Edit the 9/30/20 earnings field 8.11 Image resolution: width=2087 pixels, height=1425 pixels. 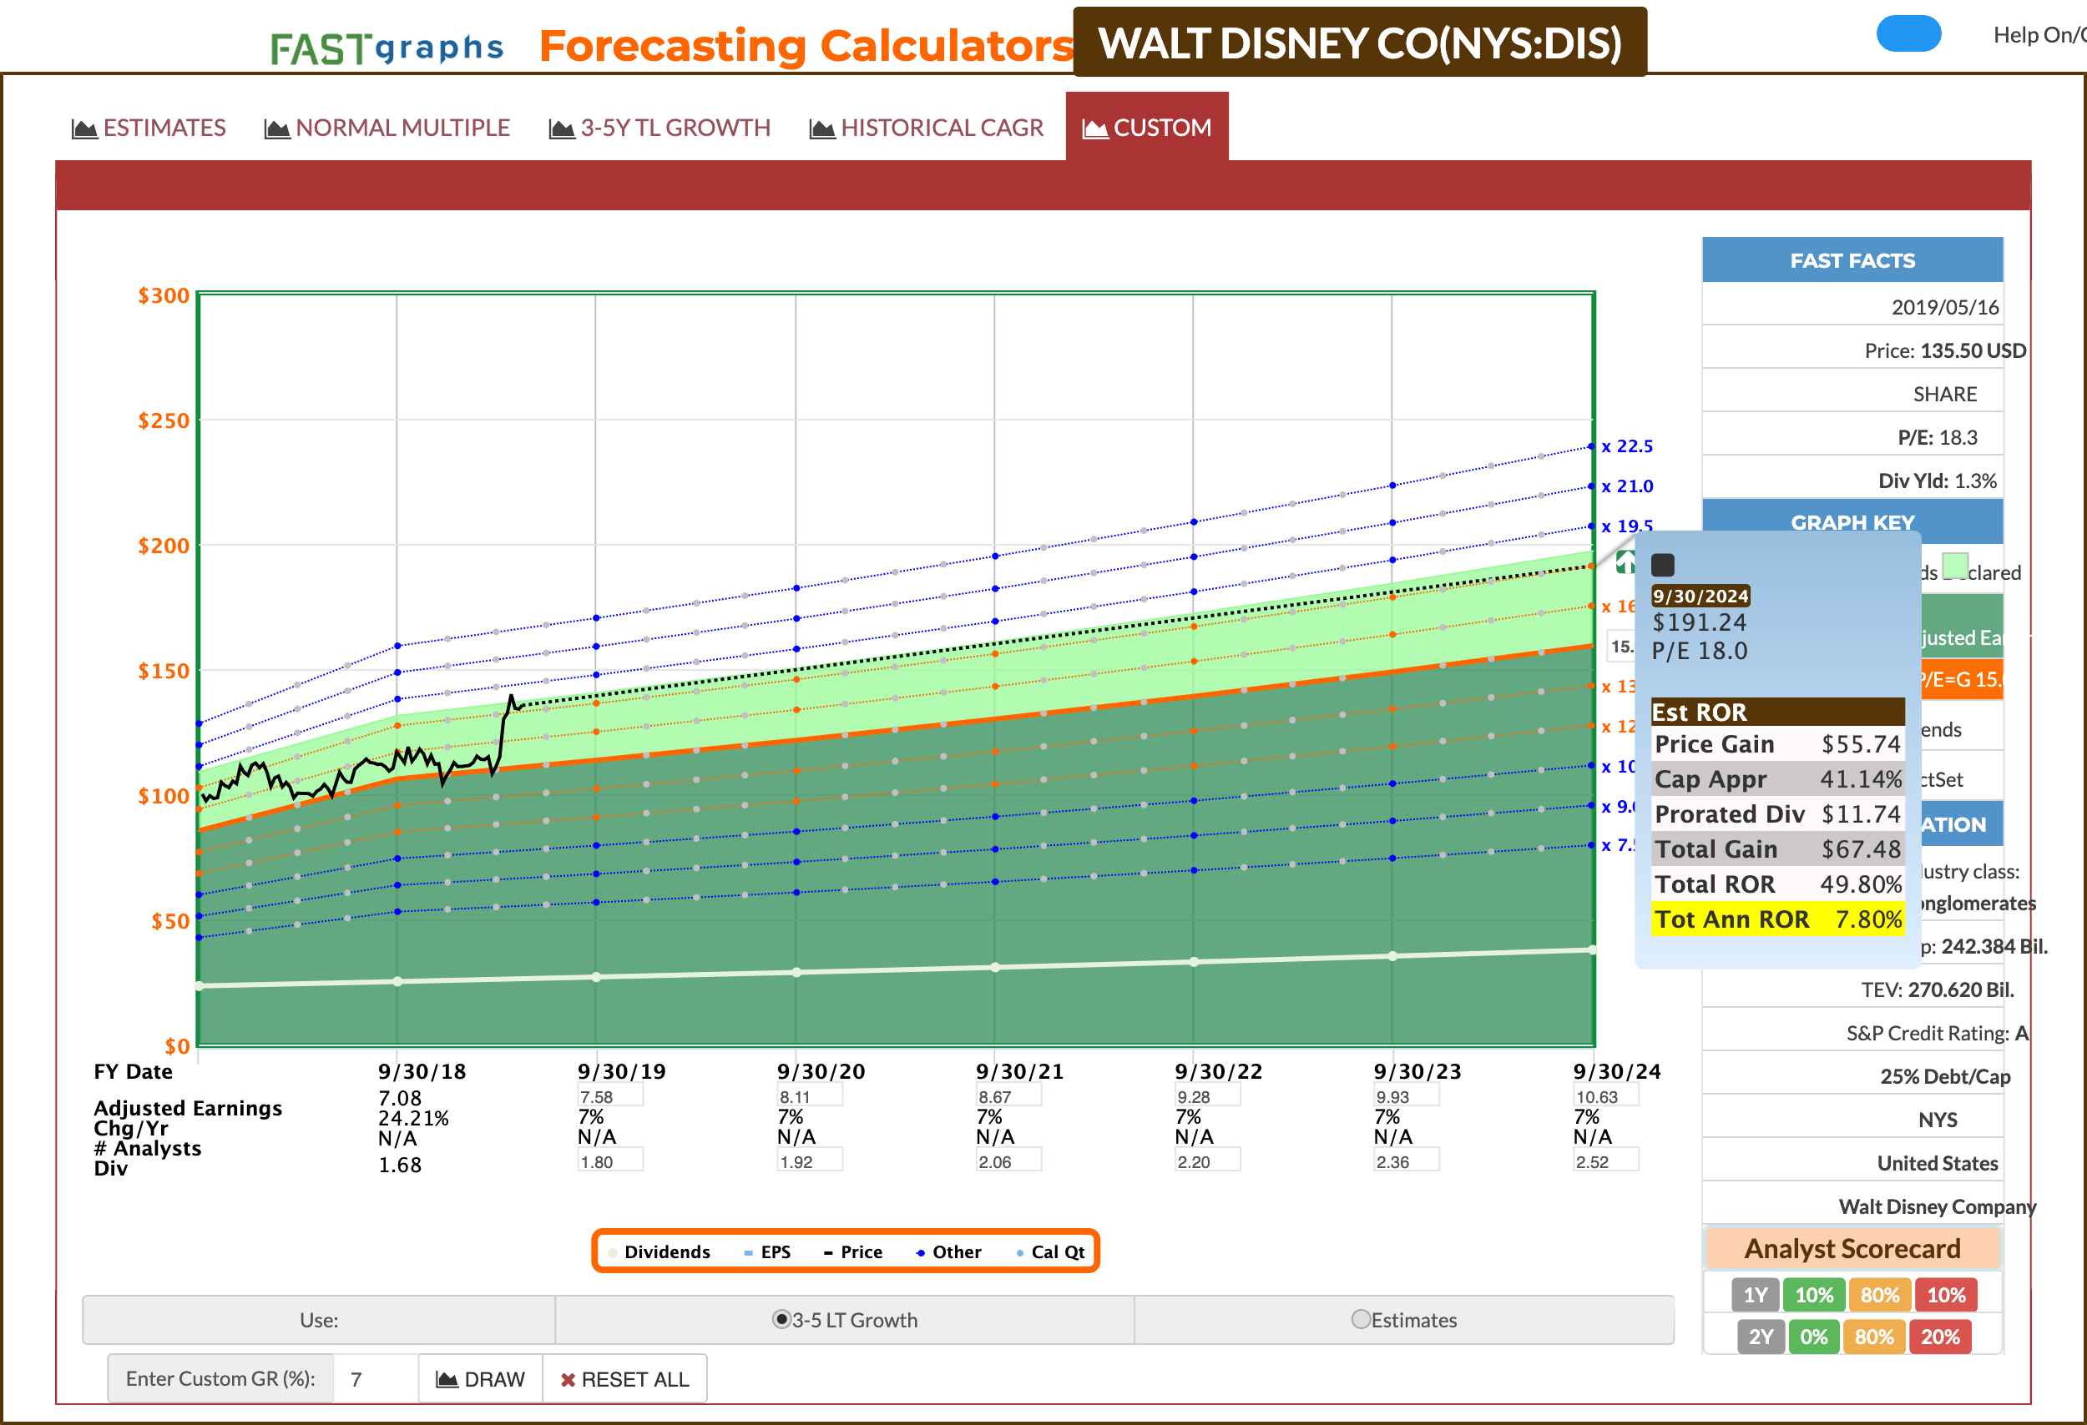[x=809, y=1095]
